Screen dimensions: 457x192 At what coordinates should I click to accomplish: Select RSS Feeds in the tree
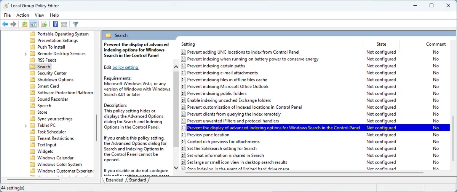point(47,60)
